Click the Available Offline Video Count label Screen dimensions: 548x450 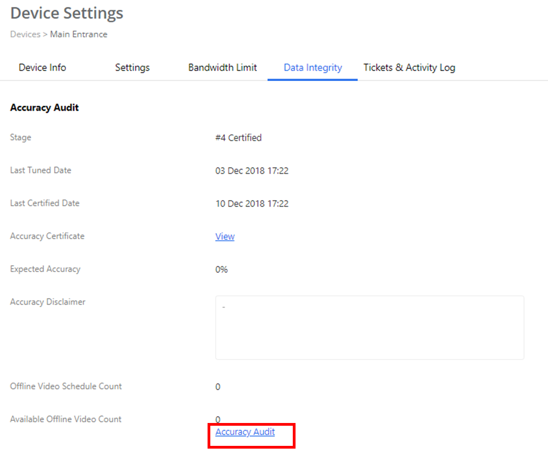66,419
